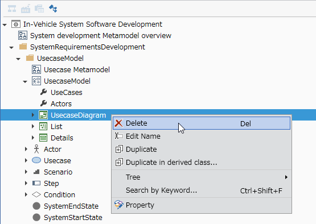Select System development Metamodel overview item
This screenshot has width=316, height=224.
coord(101,36)
